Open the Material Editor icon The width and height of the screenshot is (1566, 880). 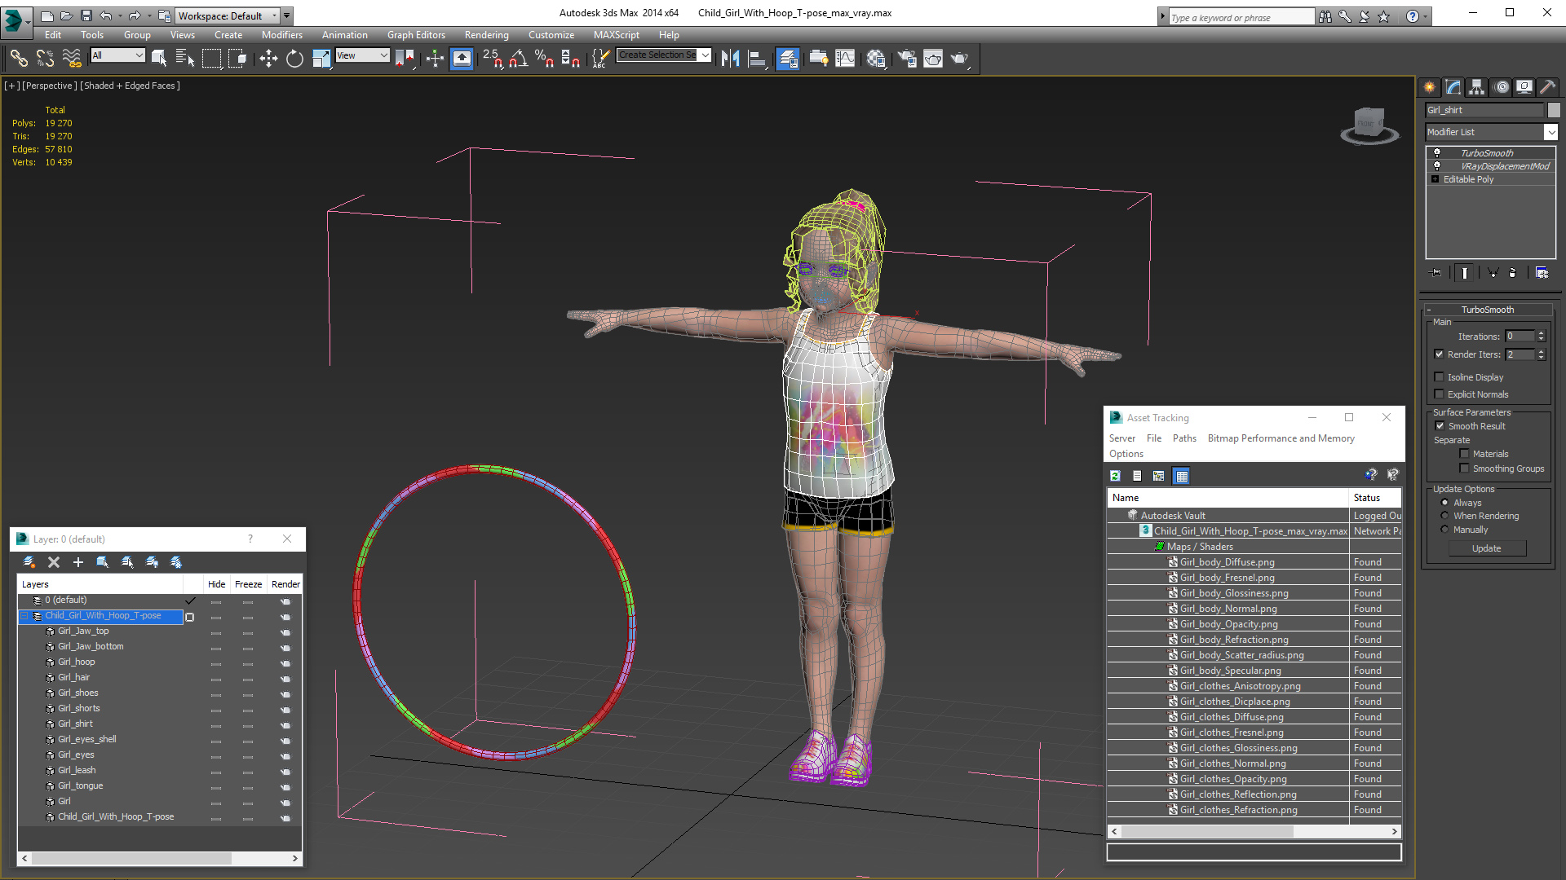(x=876, y=58)
